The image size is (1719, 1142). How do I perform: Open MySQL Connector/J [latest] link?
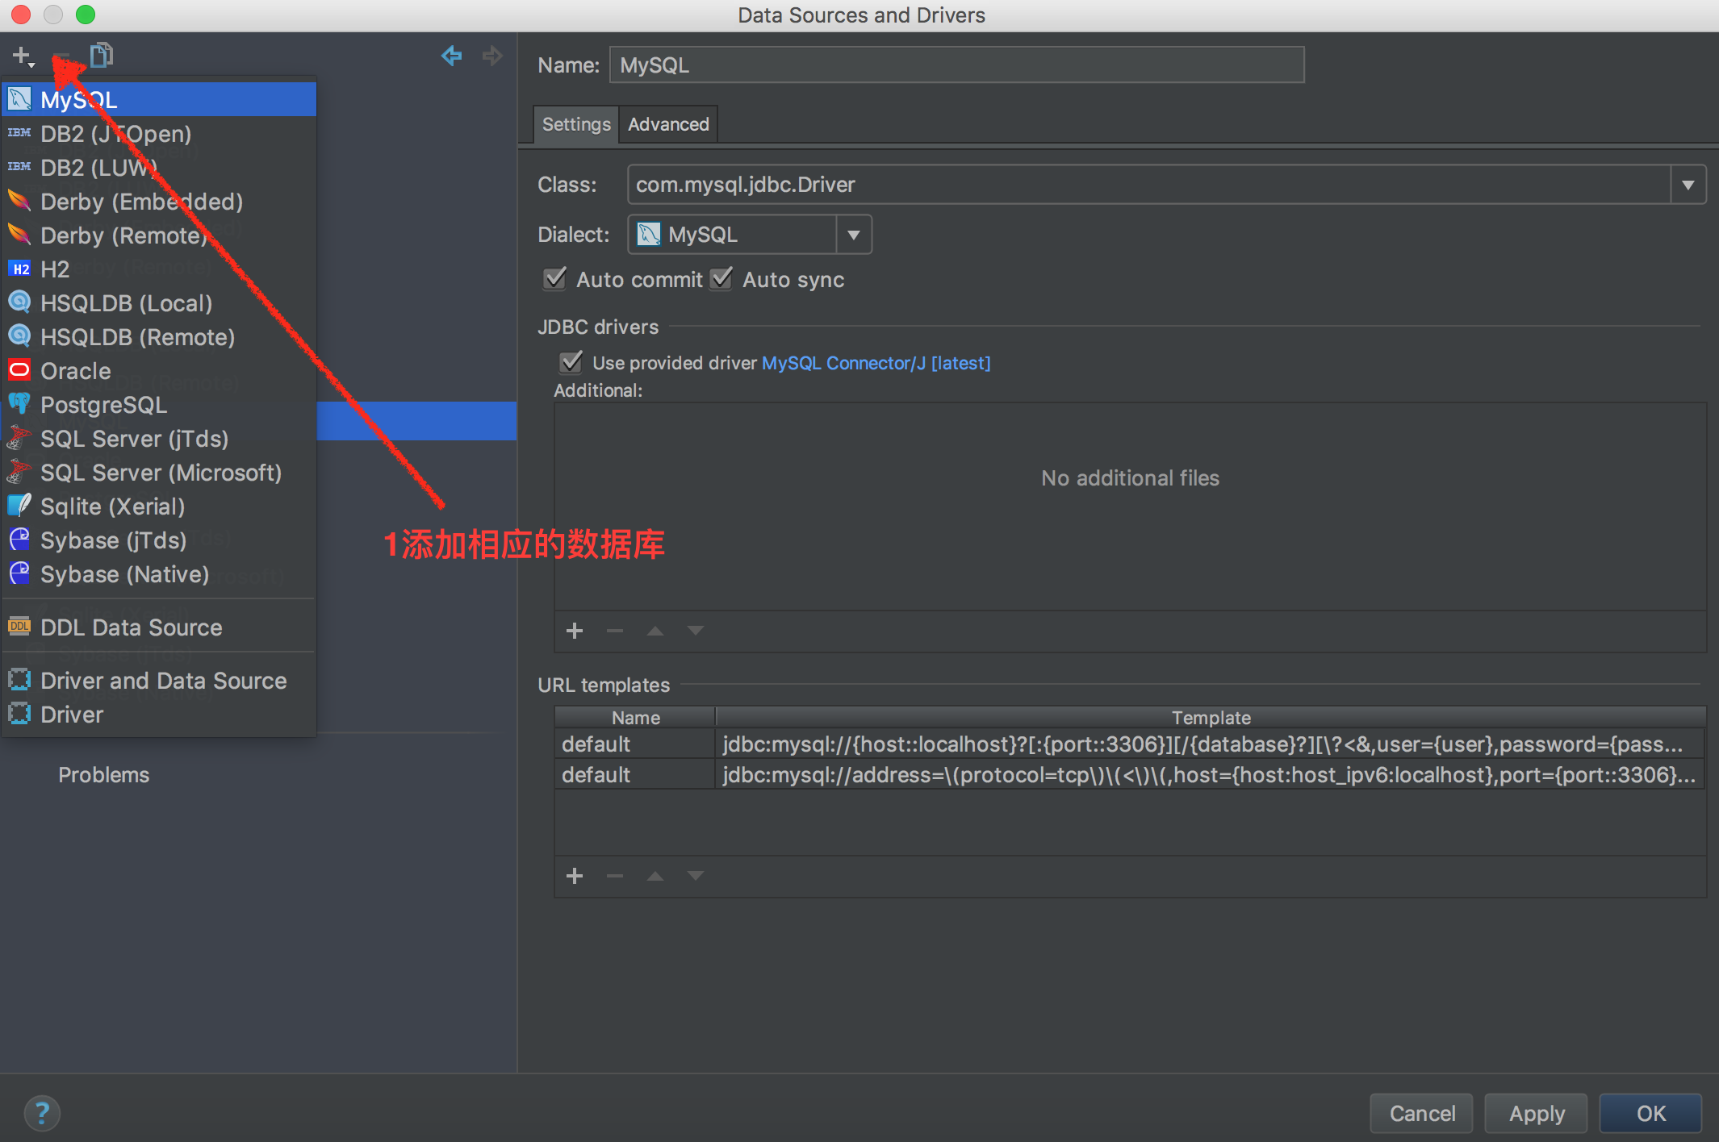[876, 363]
